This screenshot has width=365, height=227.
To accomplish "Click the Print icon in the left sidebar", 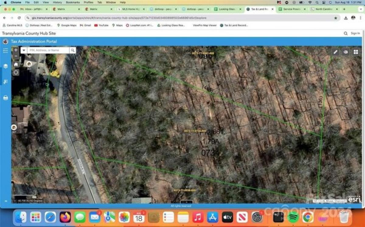I will (x=5, y=97).
